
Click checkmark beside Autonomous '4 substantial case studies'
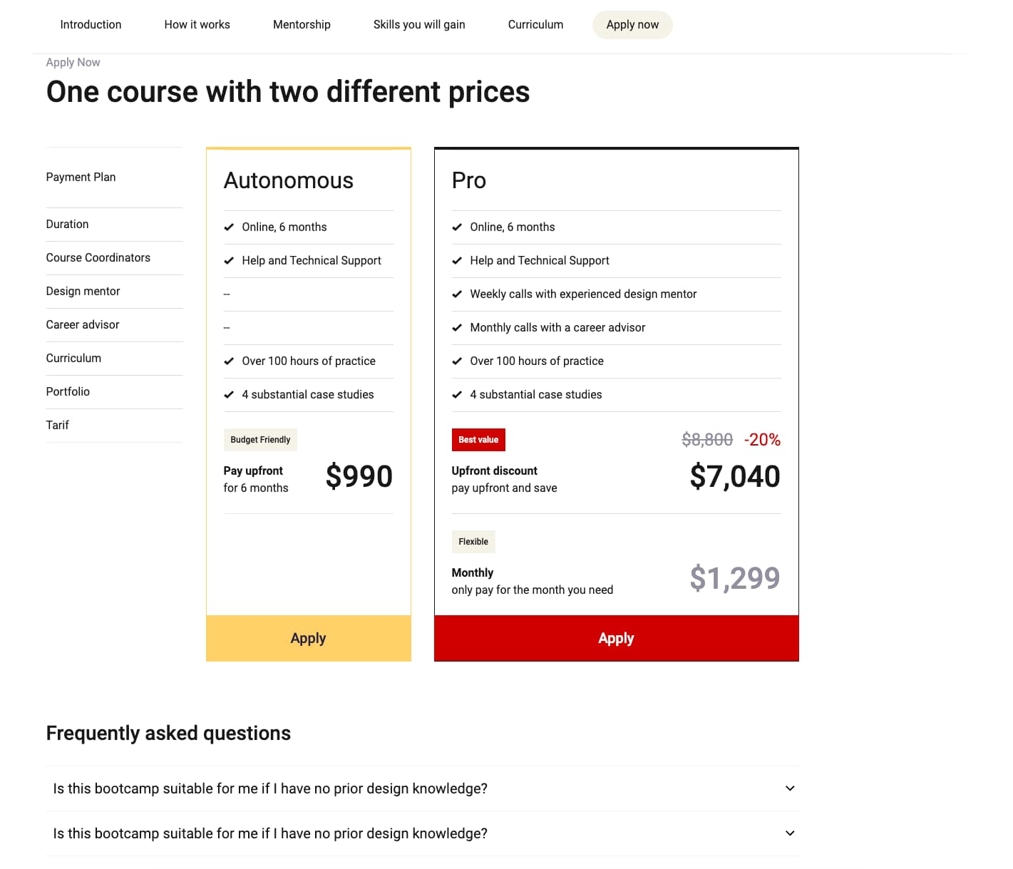[229, 395]
